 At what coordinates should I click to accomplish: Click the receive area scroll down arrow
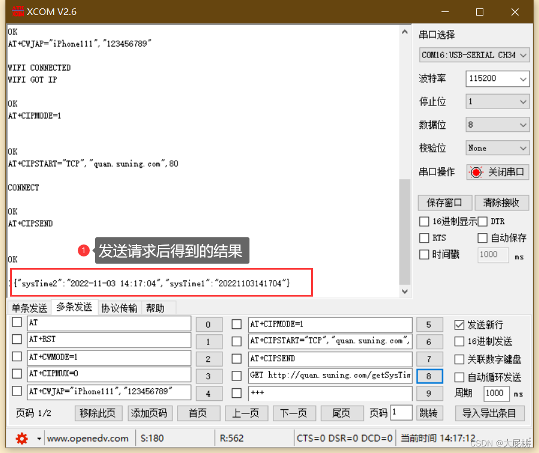[x=405, y=291]
